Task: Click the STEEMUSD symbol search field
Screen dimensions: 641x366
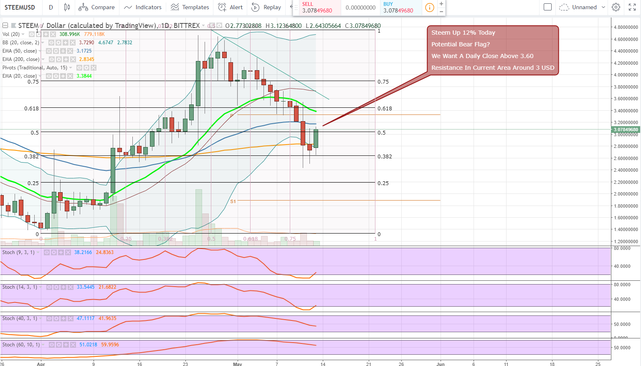Action: tap(20, 7)
